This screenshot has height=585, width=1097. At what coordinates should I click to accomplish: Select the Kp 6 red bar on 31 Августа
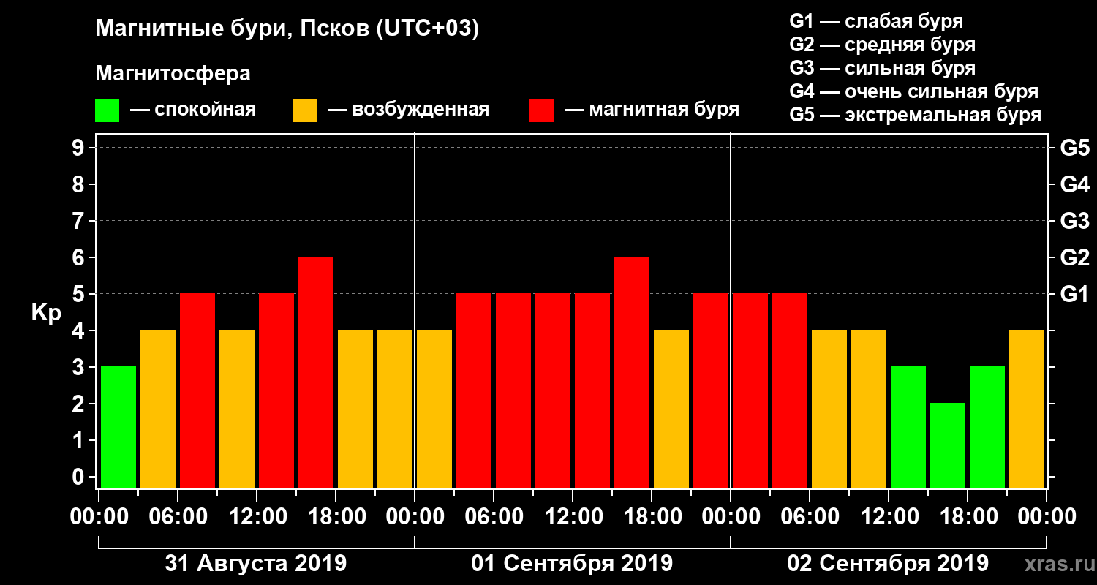[x=316, y=372]
